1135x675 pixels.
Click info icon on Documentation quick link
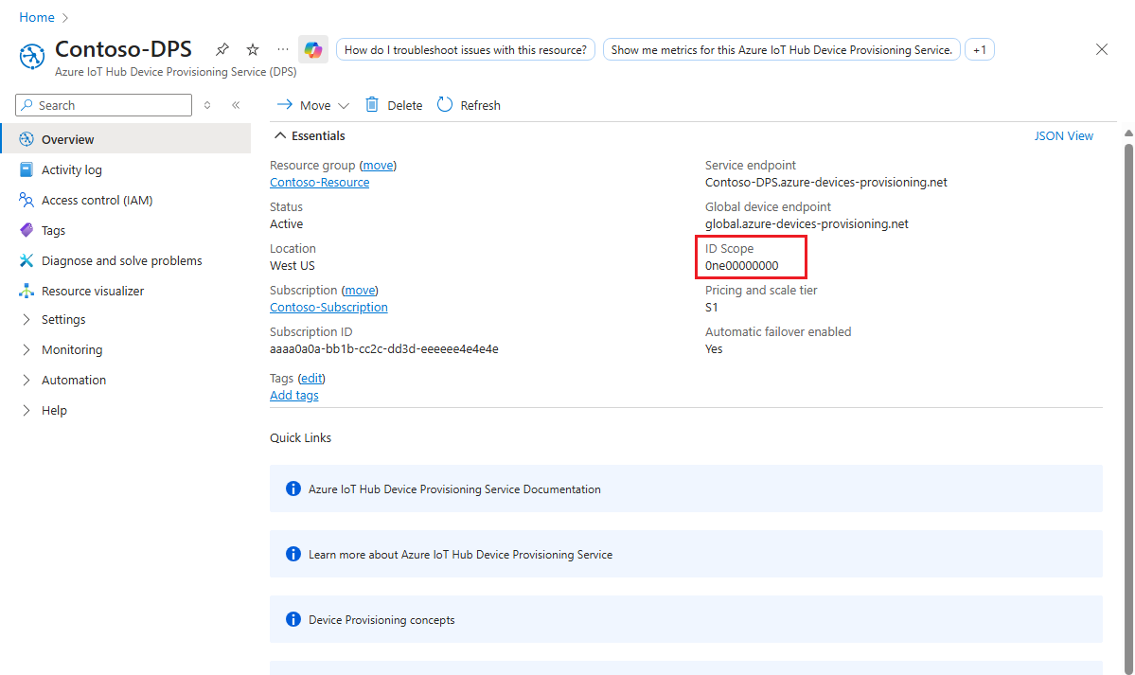[x=293, y=488]
